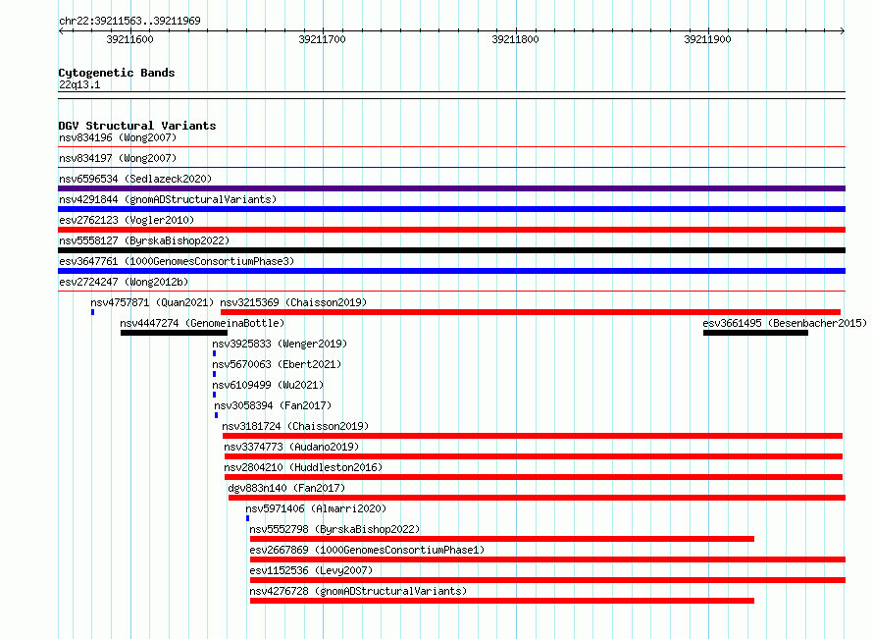This screenshot has height=639, width=873.
Task: Click nsv4276728 (gnomADStructuralVariants) label
Action: pyautogui.click(x=358, y=591)
